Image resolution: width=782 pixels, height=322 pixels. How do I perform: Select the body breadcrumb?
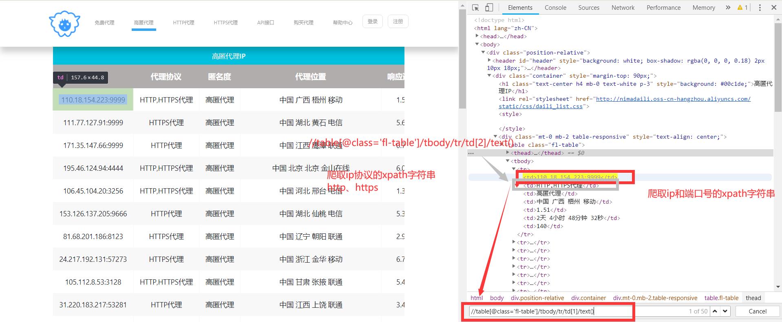coord(497,298)
